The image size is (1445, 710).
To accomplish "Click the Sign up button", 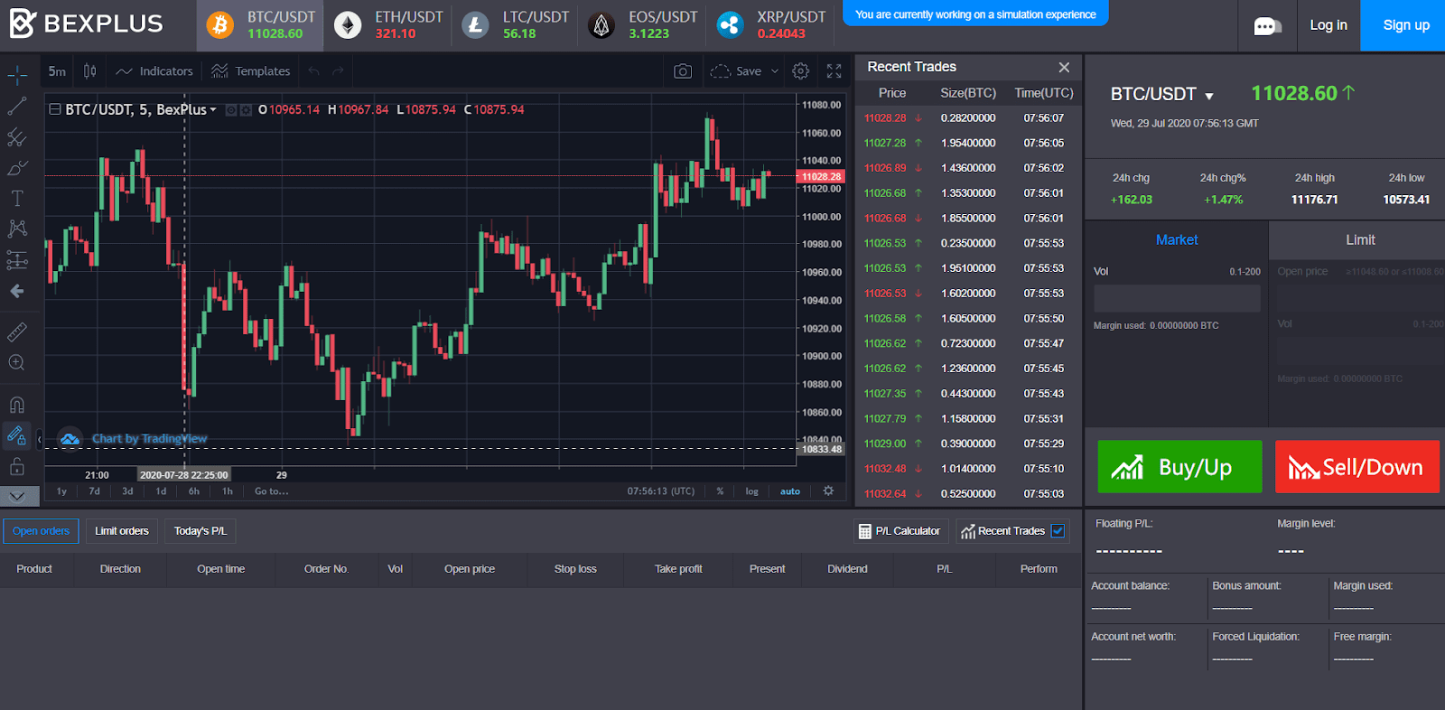I will tap(1405, 25).
